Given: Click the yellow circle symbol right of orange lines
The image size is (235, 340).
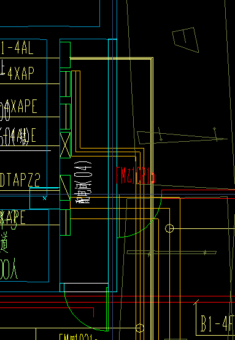Looking at the screenshot, I should pos(169,228).
